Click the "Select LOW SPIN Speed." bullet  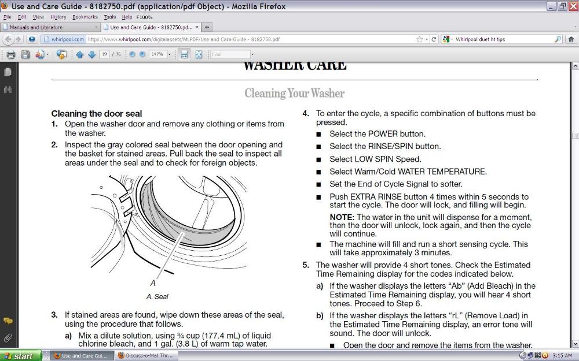tap(375, 159)
